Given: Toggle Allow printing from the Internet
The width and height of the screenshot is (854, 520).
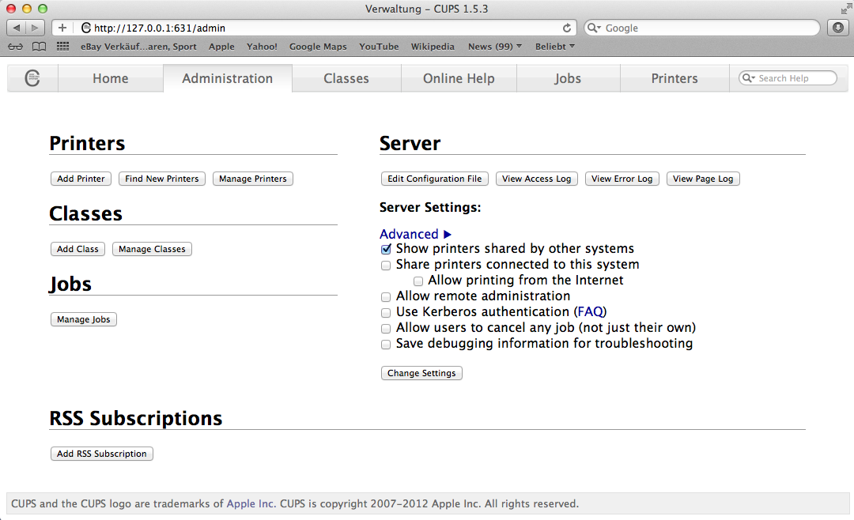Looking at the screenshot, I should pos(418,281).
